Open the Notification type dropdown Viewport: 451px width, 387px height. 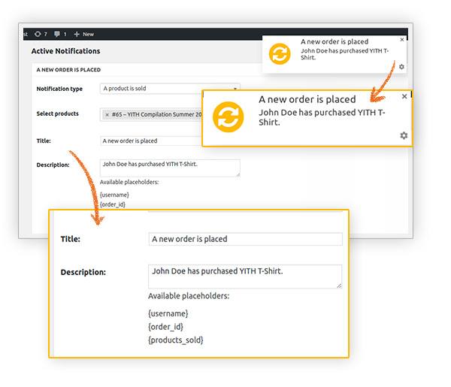point(170,89)
